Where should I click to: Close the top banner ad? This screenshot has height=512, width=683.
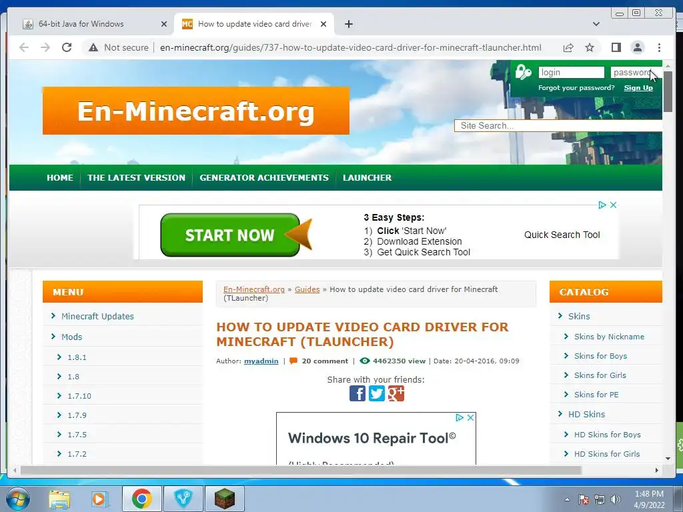click(x=614, y=205)
